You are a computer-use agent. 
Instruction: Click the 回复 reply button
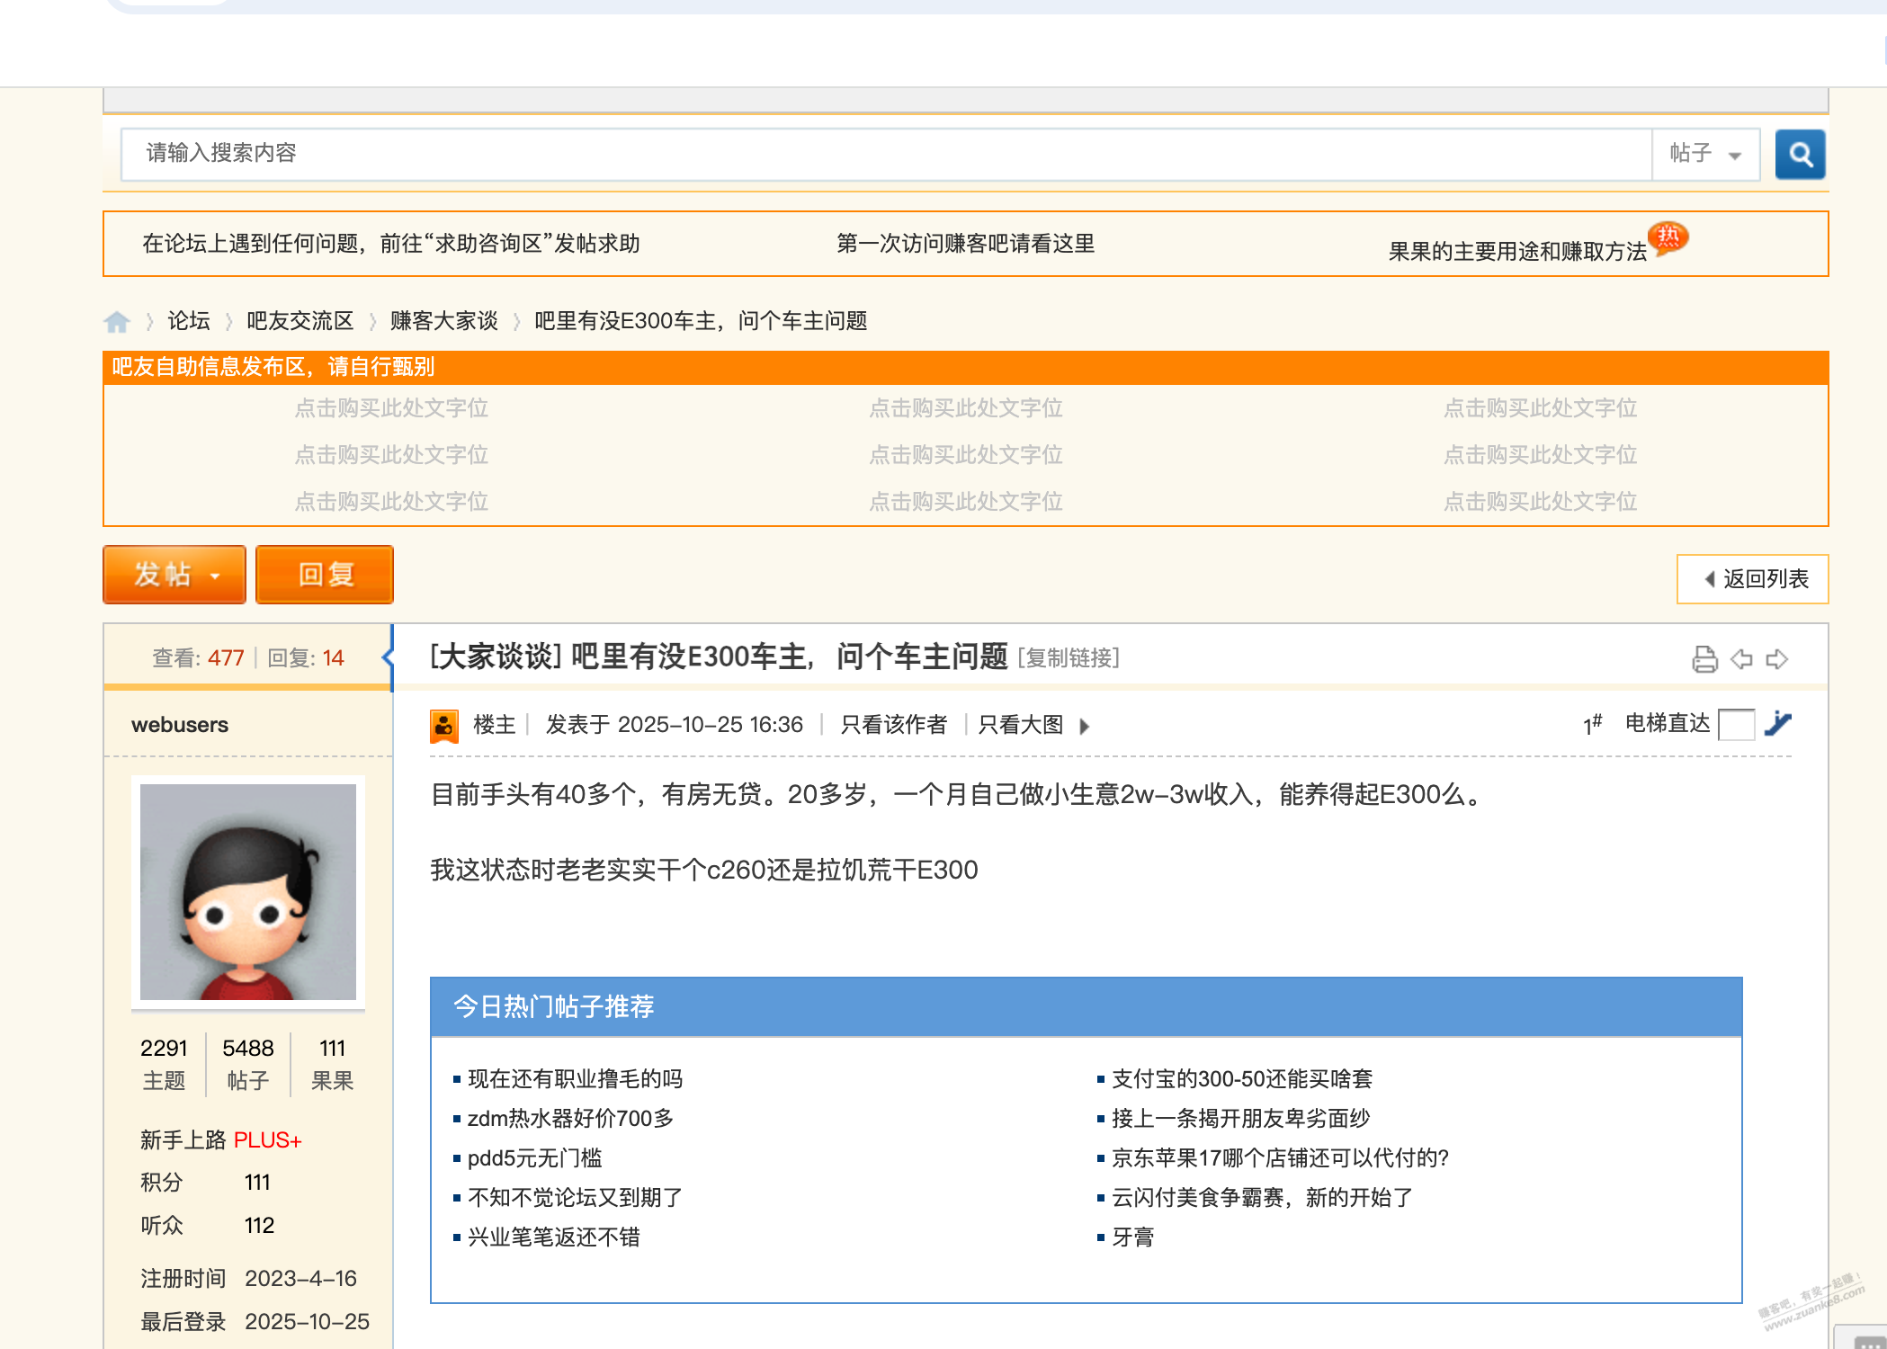point(325,575)
